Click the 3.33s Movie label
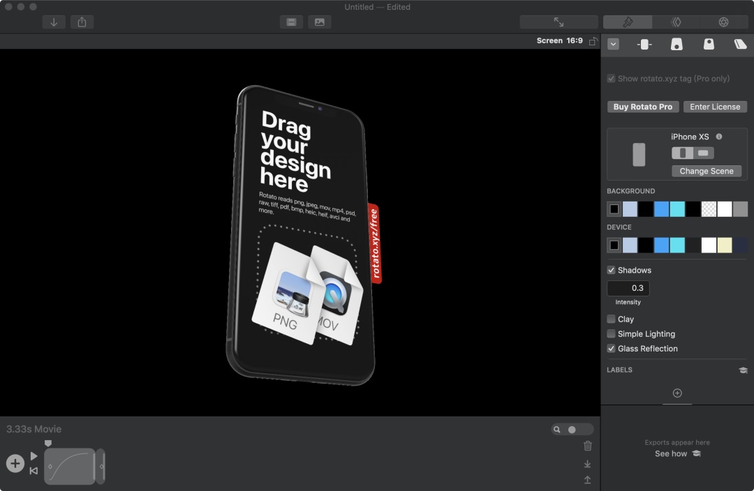Image resolution: width=754 pixels, height=491 pixels. coord(34,429)
